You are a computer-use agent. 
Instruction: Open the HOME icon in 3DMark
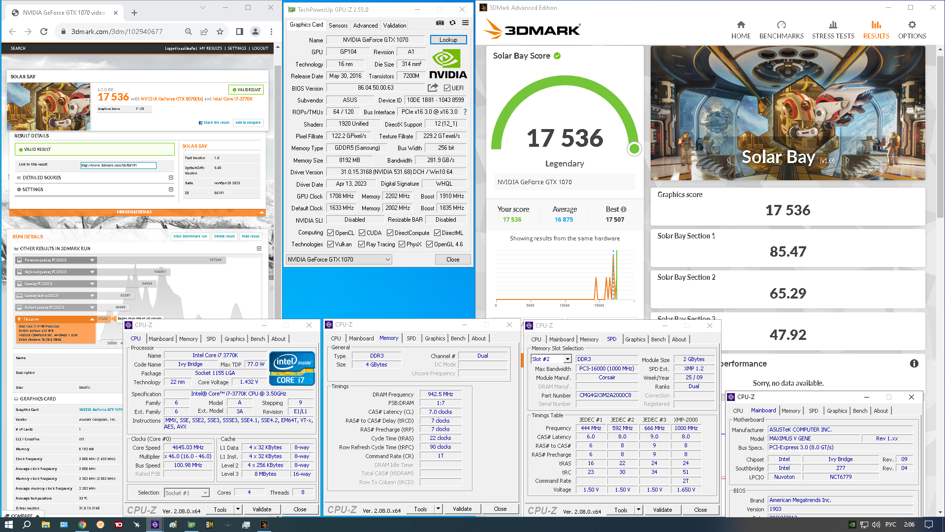[x=741, y=25]
